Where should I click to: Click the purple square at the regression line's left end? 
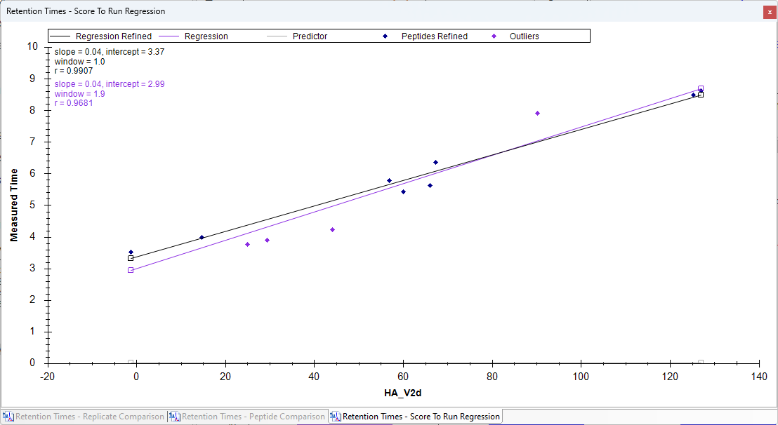click(x=131, y=270)
